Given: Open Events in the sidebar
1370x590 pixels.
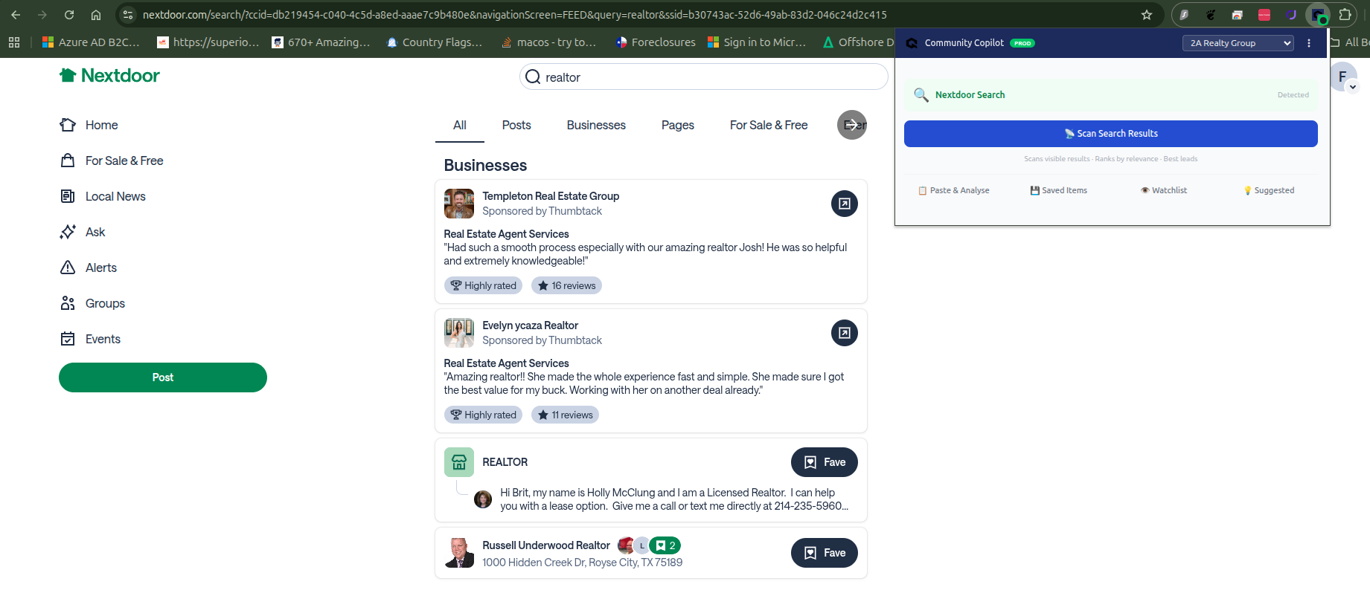Looking at the screenshot, I should (x=90, y=339).
